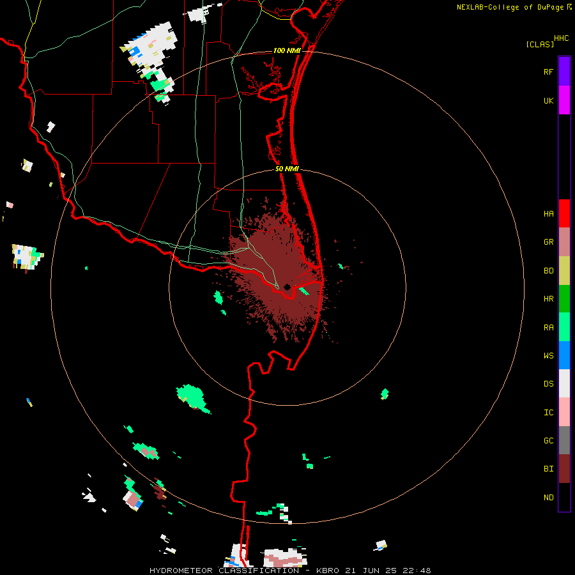Click the WS legend label
The image size is (575, 575).
click(548, 355)
